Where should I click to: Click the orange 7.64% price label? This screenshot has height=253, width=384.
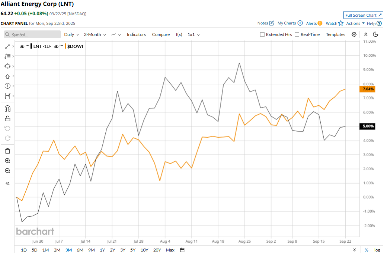click(367, 89)
